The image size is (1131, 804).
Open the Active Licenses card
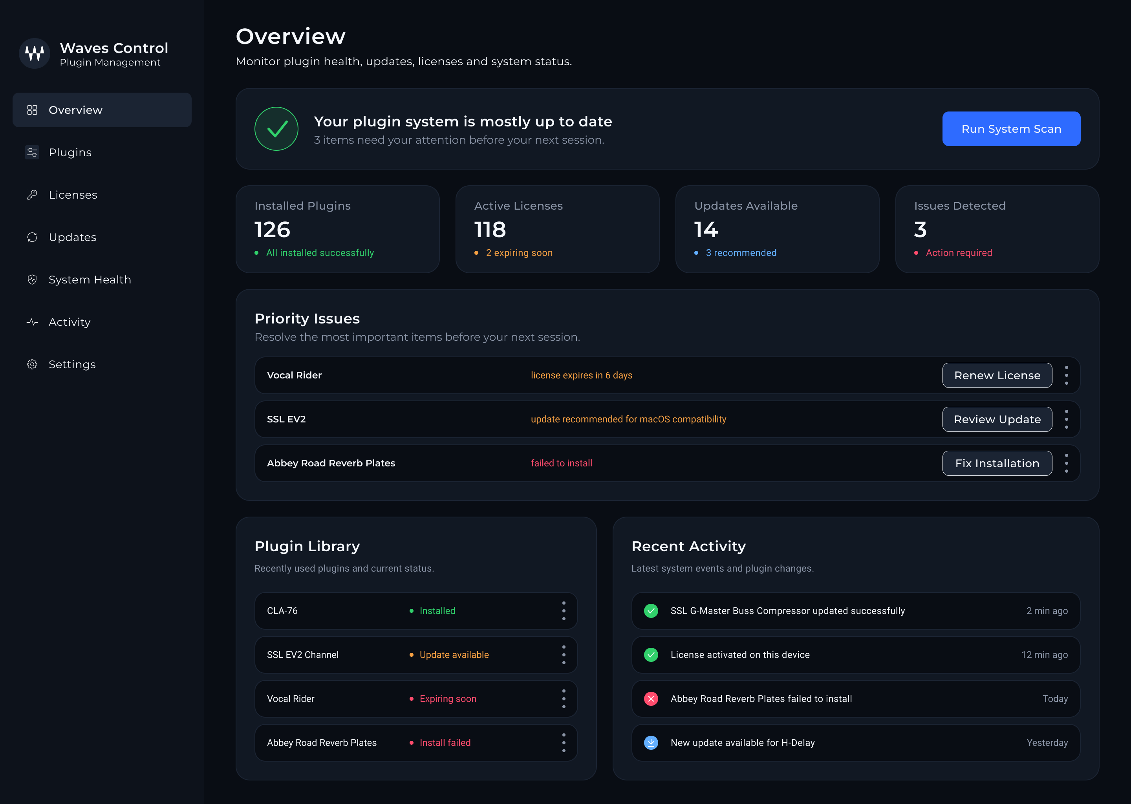(558, 229)
